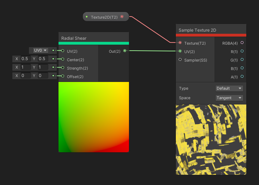Click the R(1) output port
This screenshot has width=259, height=185.
point(242,51)
